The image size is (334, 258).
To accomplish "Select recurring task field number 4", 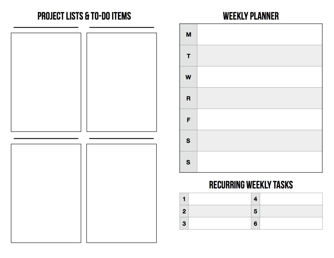I will pos(291,199).
